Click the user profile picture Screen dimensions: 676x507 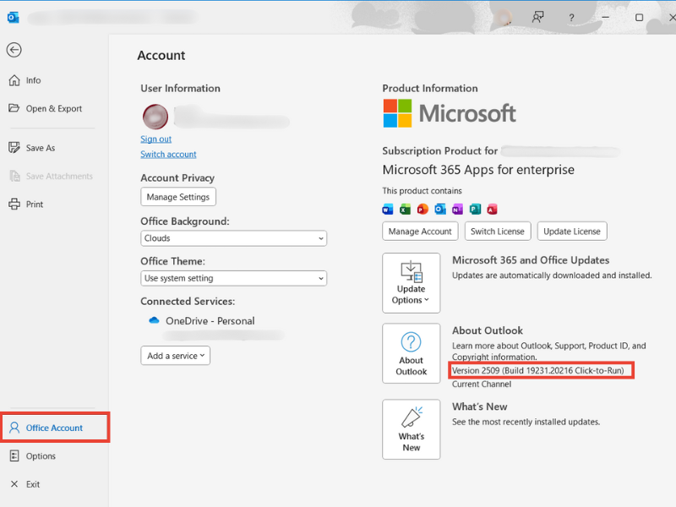(155, 117)
